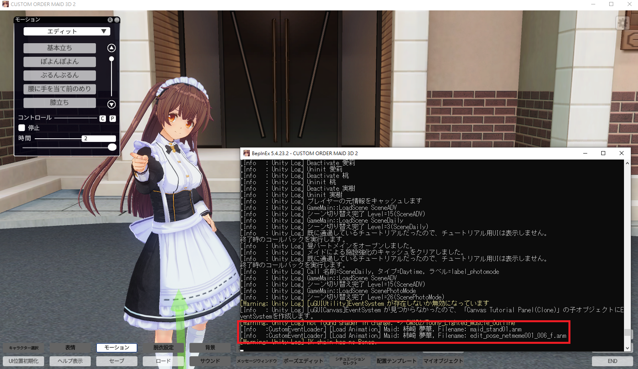Click the BepInEx console title bar icon

[x=246, y=153]
